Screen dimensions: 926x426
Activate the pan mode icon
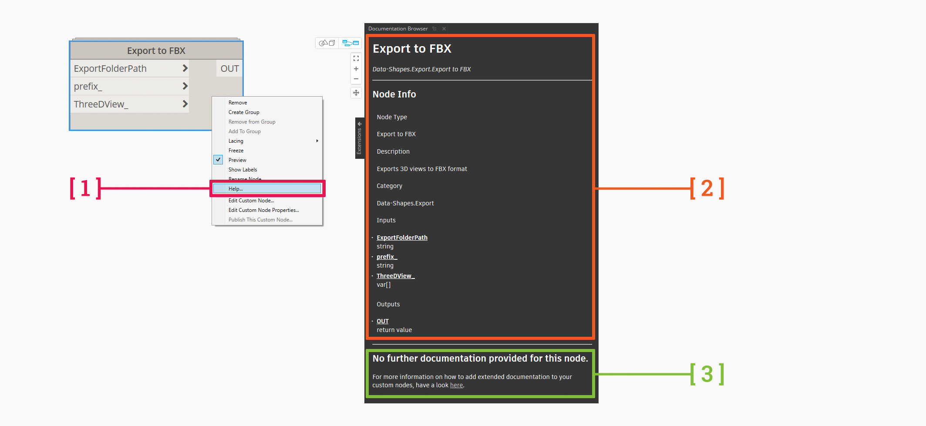356,93
